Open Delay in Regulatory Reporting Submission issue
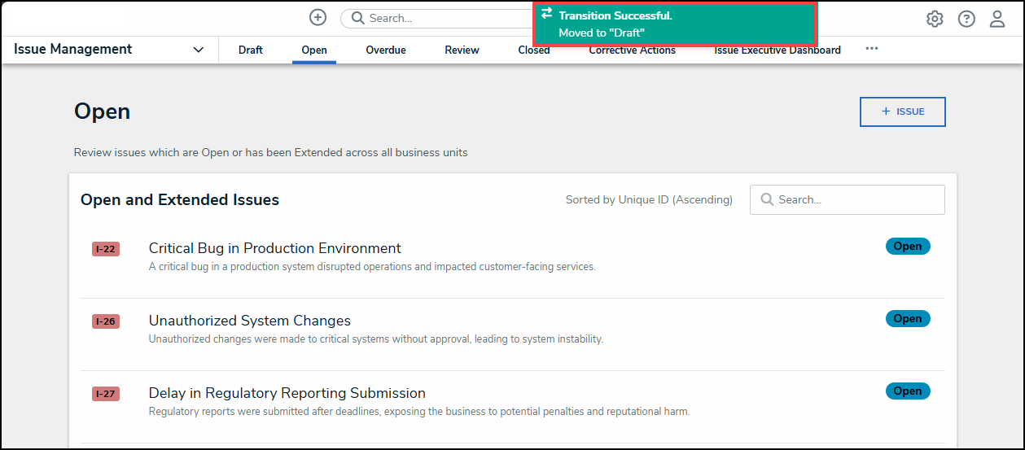1025x450 pixels. [x=287, y=393]
